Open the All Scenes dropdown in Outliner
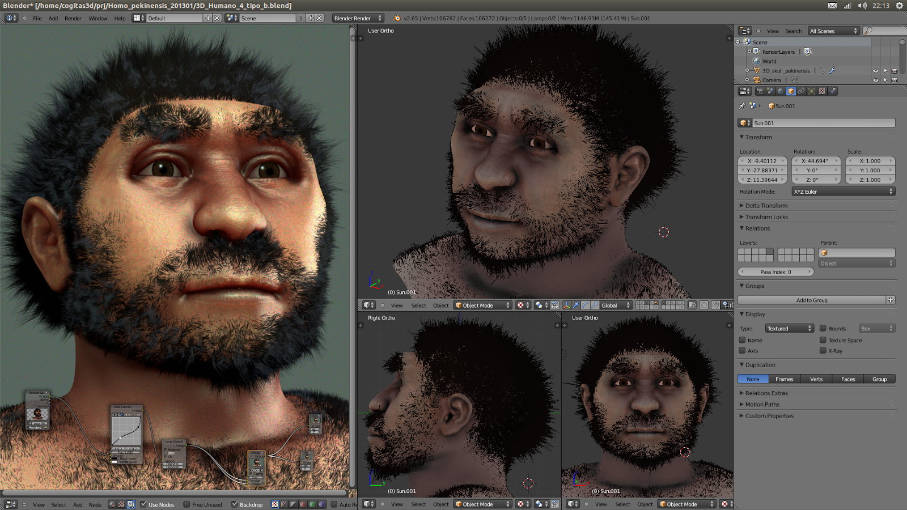Image resolution: width=907 pixels, height=510 pixels. tap(833, 31)
